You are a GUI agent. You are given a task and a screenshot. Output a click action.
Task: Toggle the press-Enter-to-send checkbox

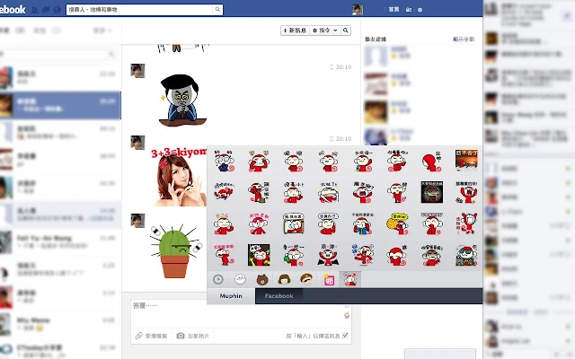point(345,336)
